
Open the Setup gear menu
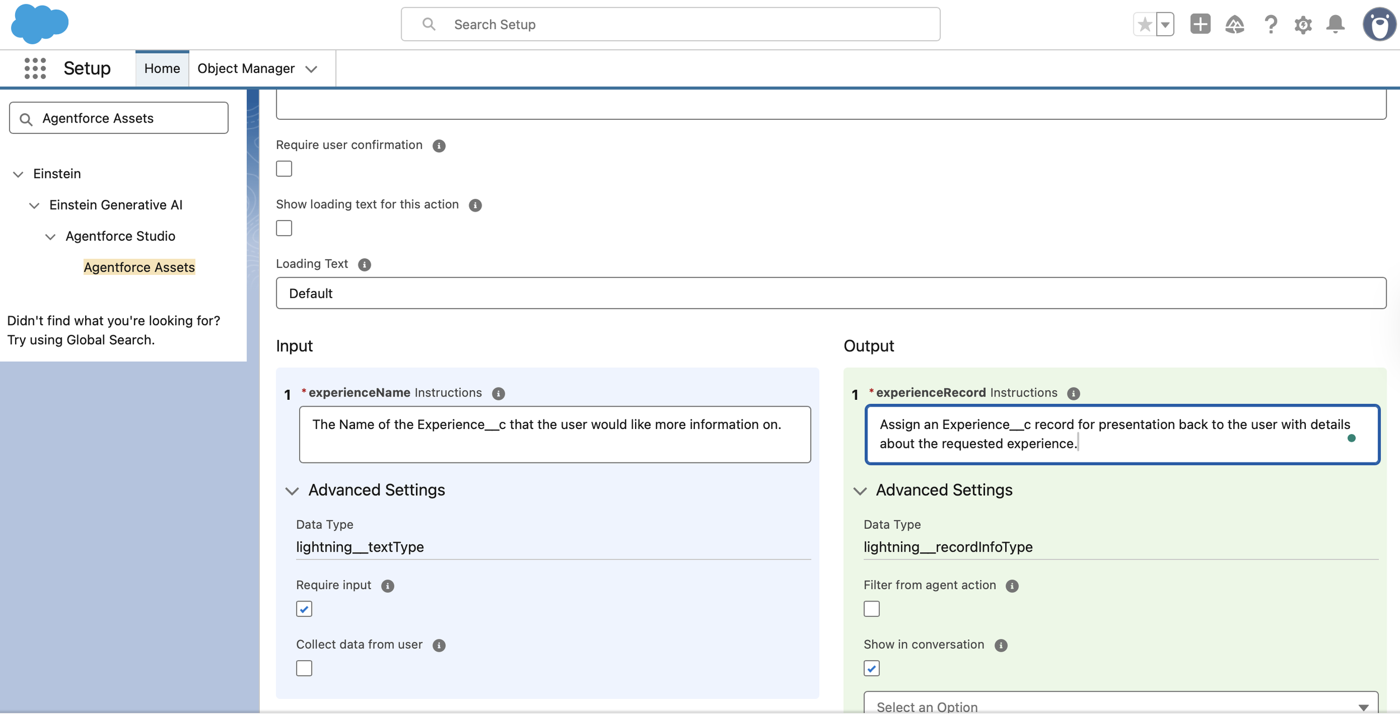pyautogui.click(x=1303, y=25)
